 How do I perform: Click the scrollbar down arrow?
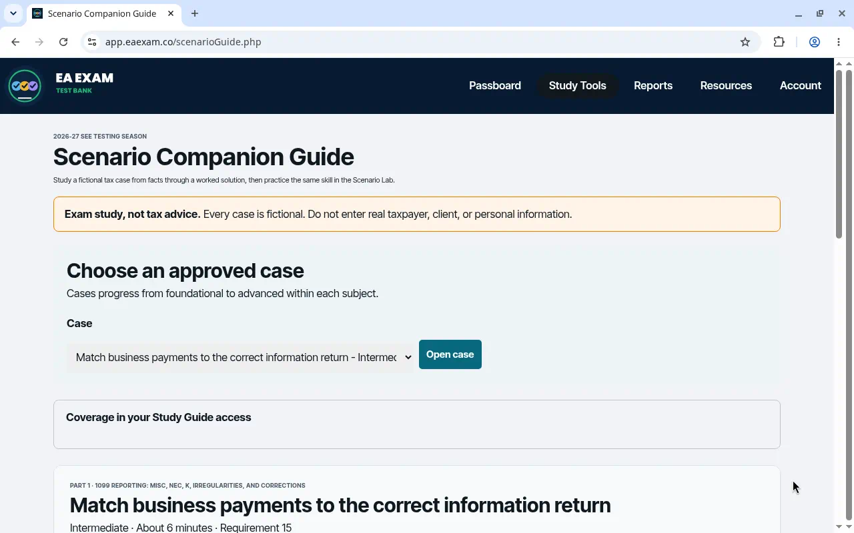click(x=839, y=528)
